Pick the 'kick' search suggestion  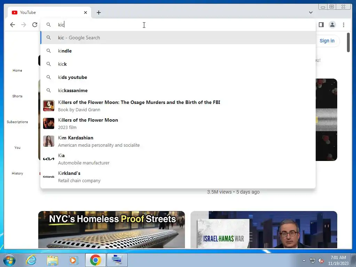click(178, 64)
